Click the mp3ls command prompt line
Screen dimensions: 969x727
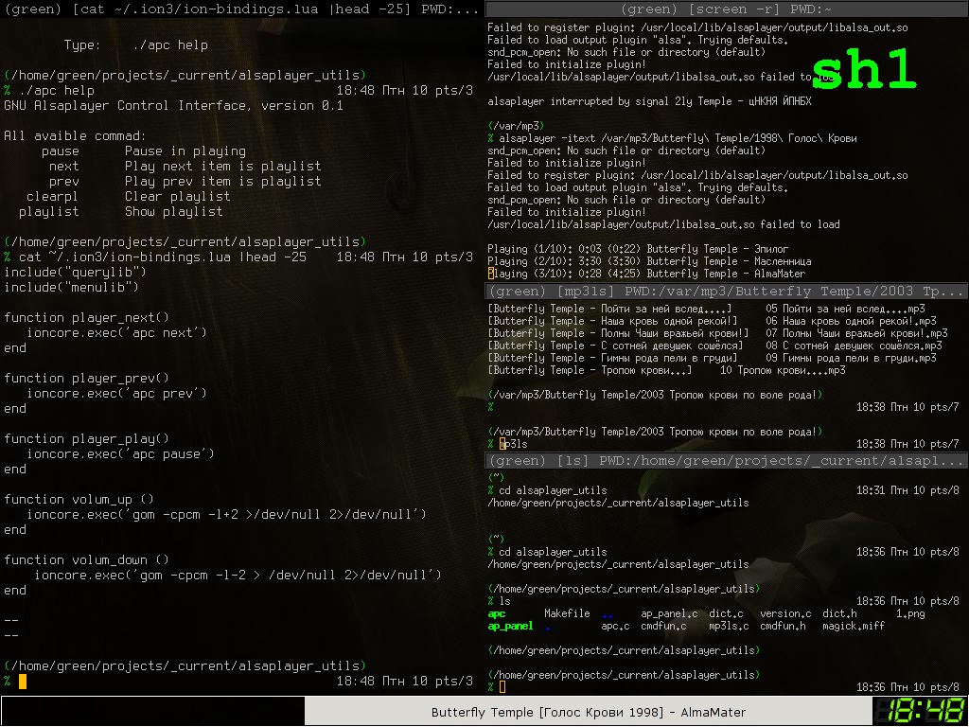pyautogui.click(x=724, y=444)
